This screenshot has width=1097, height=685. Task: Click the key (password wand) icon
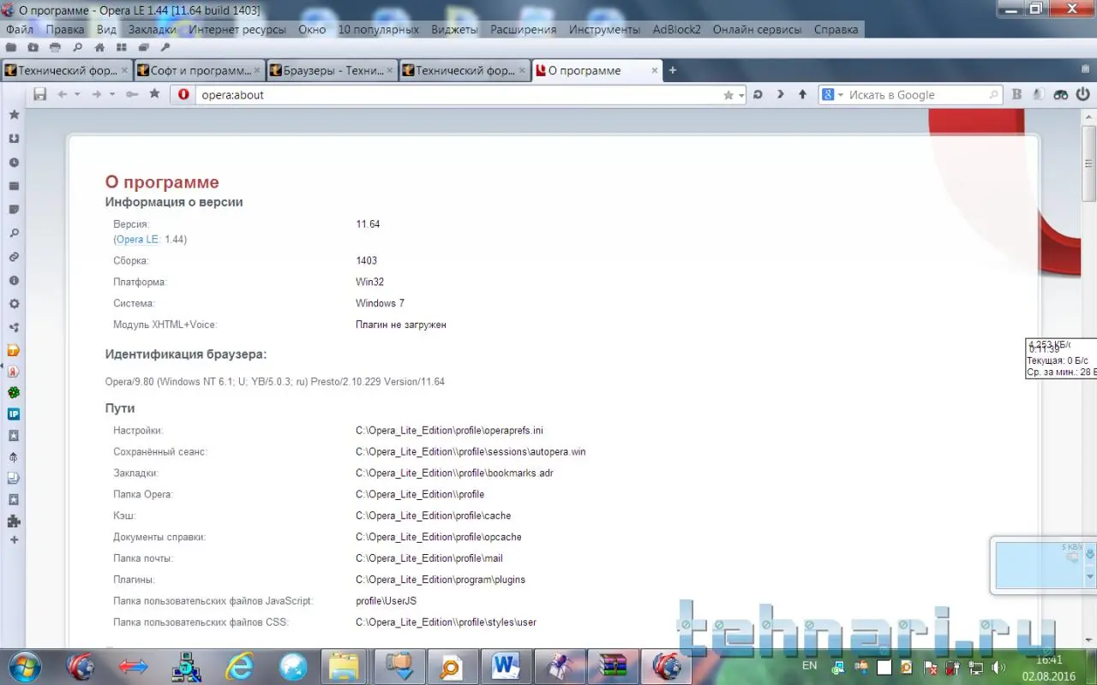click(x=132, y=94)
